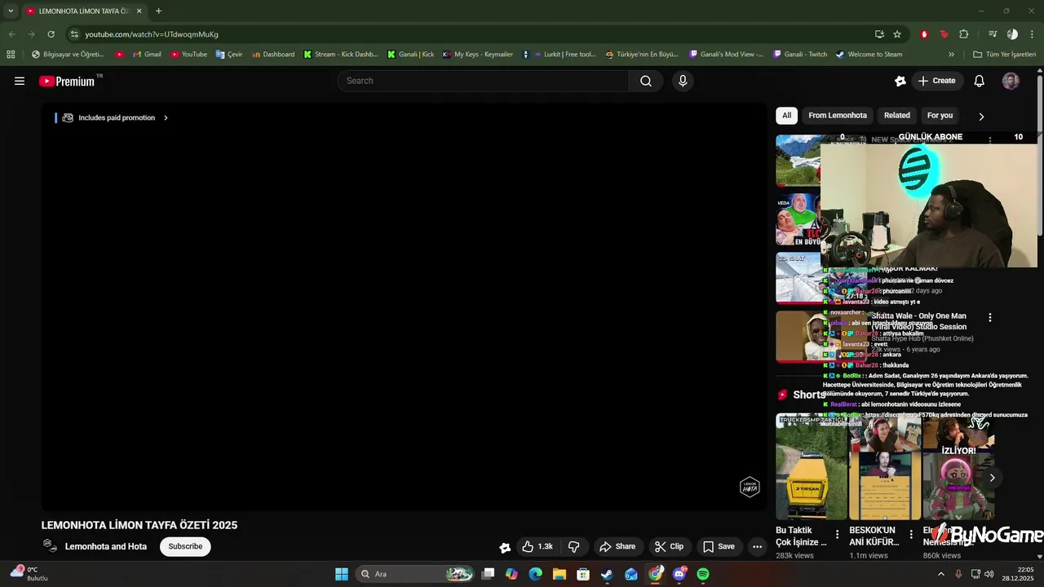
Task: Click the search magnifier button
Action: 646,81
